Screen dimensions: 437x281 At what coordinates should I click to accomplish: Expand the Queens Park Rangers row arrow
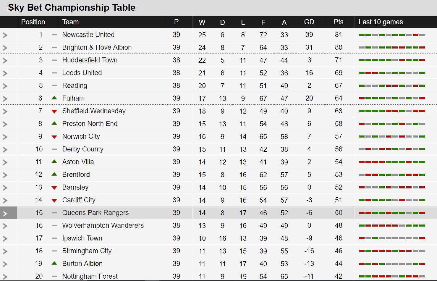[5, 213]
